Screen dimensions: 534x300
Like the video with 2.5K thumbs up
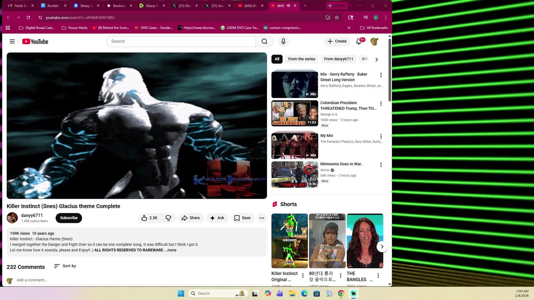(149, 218)
